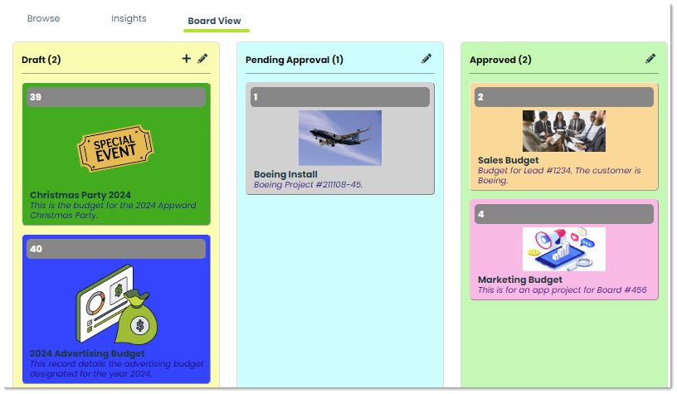The width and height of the screenshot is (677, 394).
Task: Add a new record to Draft column
Action: tap(186, 59)
